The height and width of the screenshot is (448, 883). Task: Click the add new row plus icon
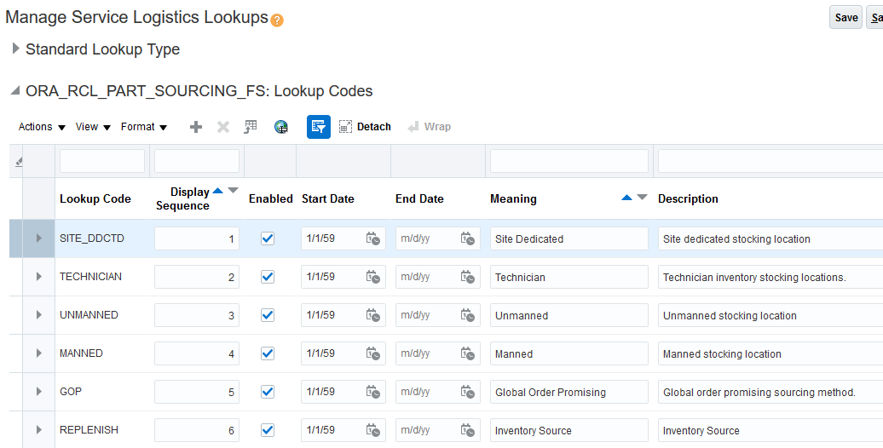[x=196, y=127]
